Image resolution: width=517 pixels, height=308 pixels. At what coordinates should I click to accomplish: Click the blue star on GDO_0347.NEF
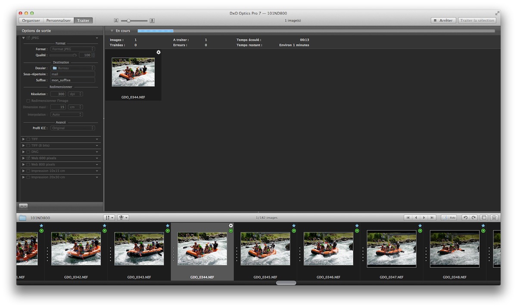(420, 226)
